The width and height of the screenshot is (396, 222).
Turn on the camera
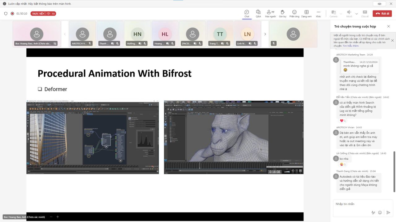[x=334, y=13]
